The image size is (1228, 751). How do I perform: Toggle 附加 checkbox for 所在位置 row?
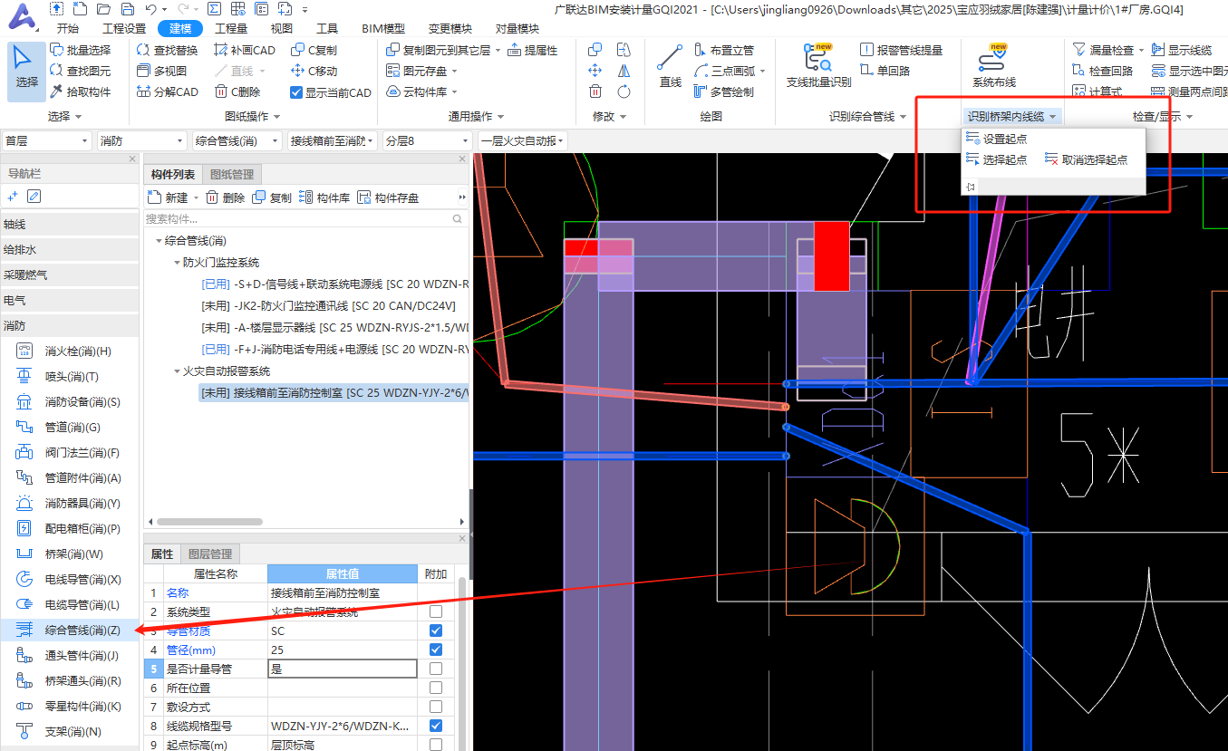[x=436, y=688]
